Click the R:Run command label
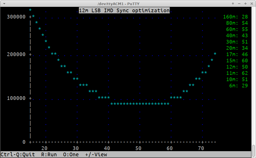The width and height of the screenshot is (256, 158). point(49,155)
